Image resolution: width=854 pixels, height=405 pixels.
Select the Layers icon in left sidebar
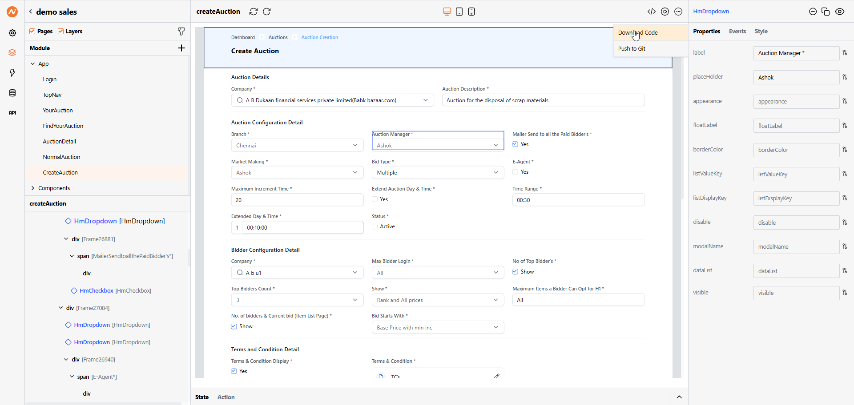12,52
